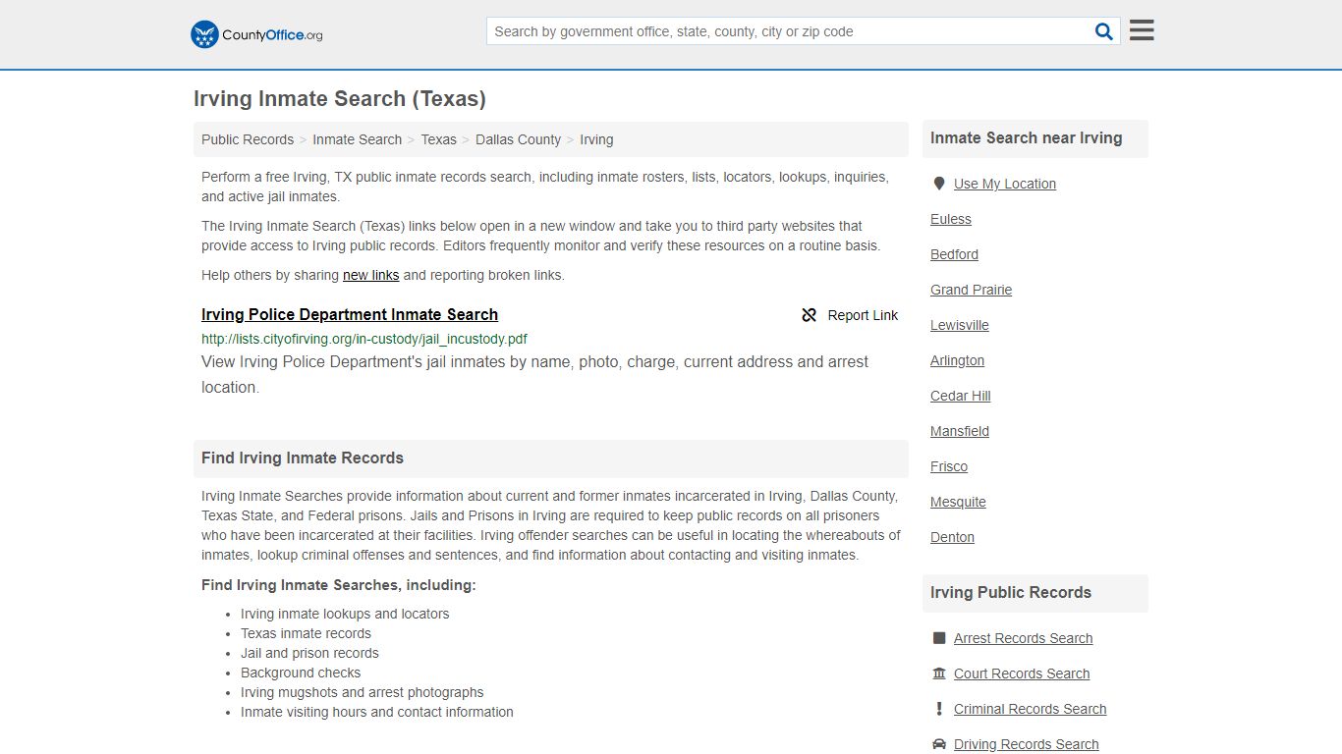Open Lewisville link in sidebar
Image resolution: width=1342 pixels, height=754 pixels.
click(x=960, y=325)
